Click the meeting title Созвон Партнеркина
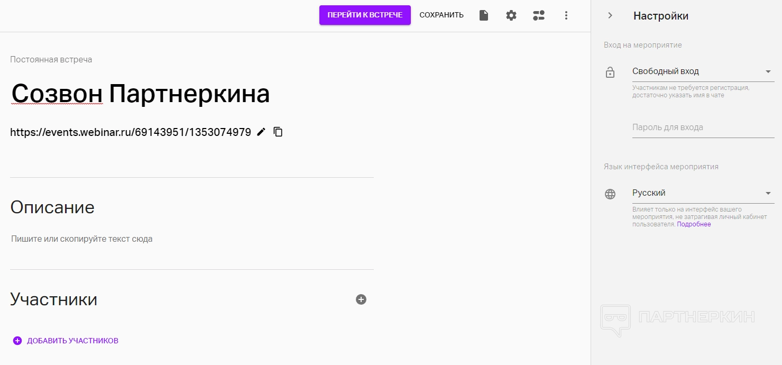Viewport: 782px width, 365px height. click(x=141, y=94)
